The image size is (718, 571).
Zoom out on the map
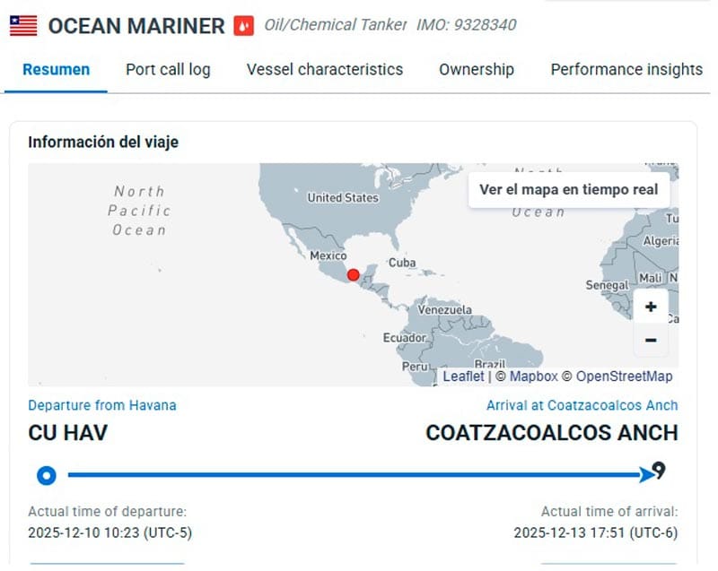point(651,341)
